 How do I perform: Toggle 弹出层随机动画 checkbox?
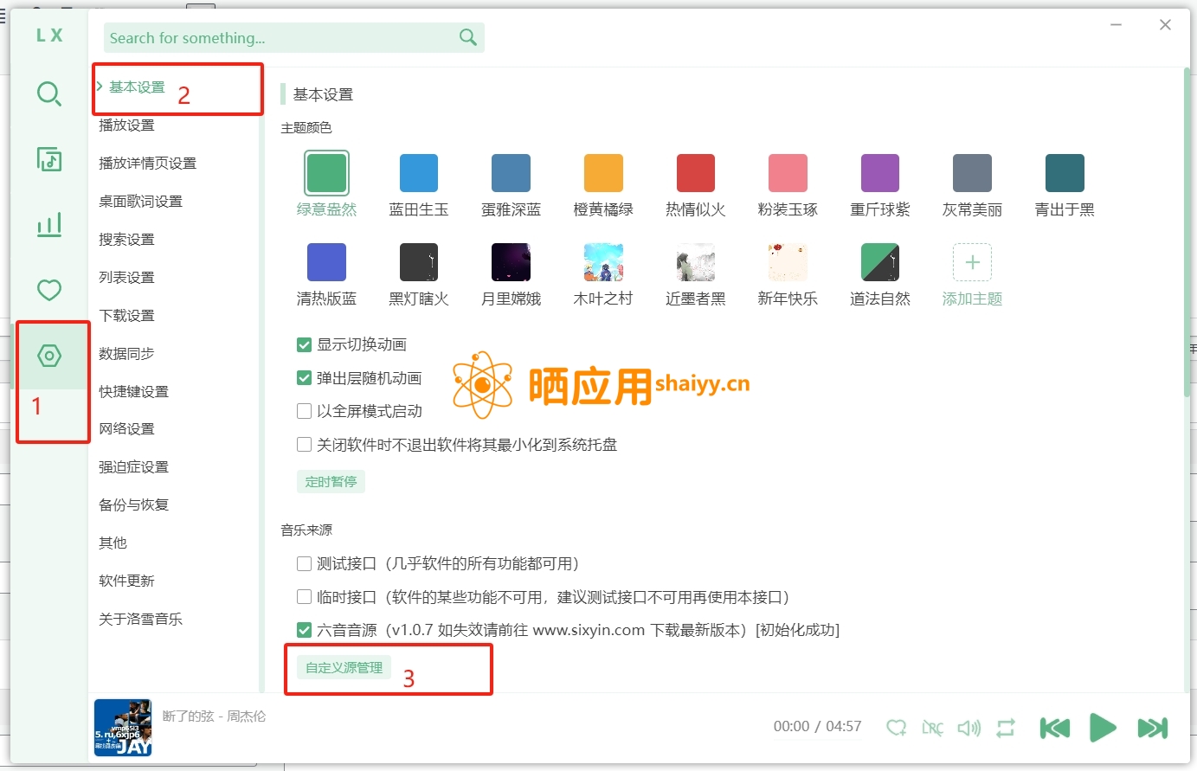[x=304, y=378]
